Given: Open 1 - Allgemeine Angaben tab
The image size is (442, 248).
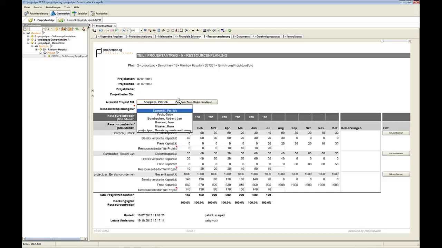Looking at the screenshot, I should (x=109, y=37).
